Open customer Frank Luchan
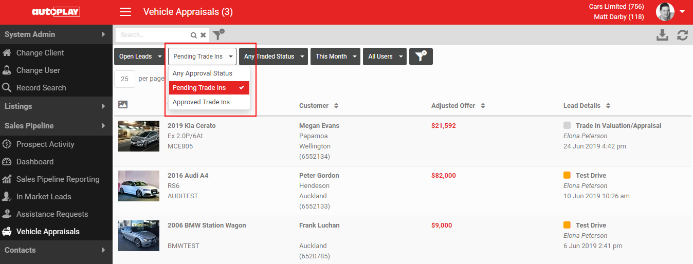 coord(319,225)
